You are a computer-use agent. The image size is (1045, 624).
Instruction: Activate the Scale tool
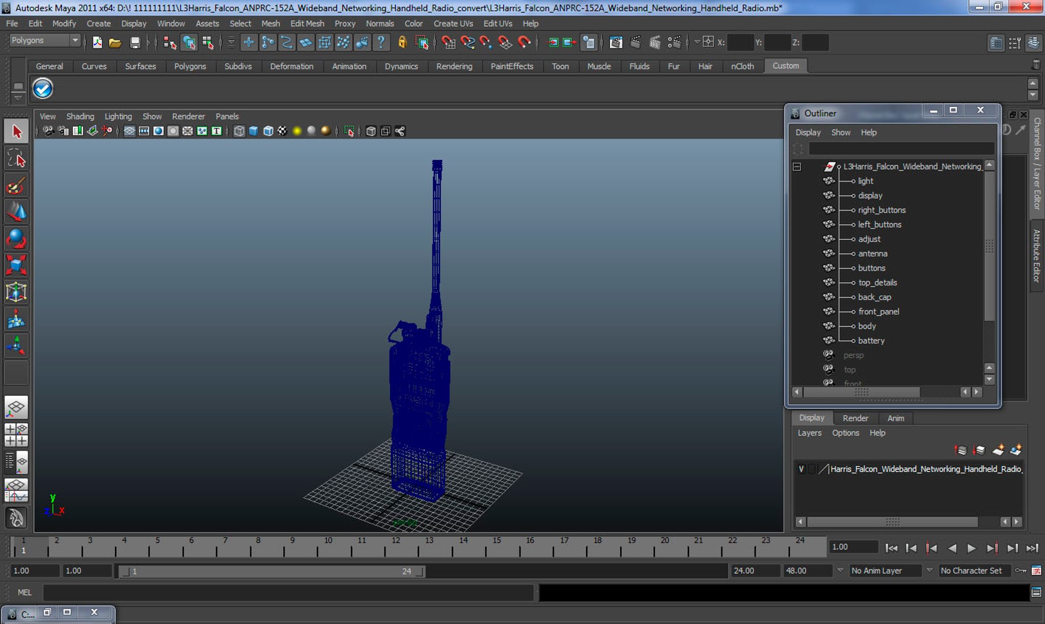pos(16,265)
